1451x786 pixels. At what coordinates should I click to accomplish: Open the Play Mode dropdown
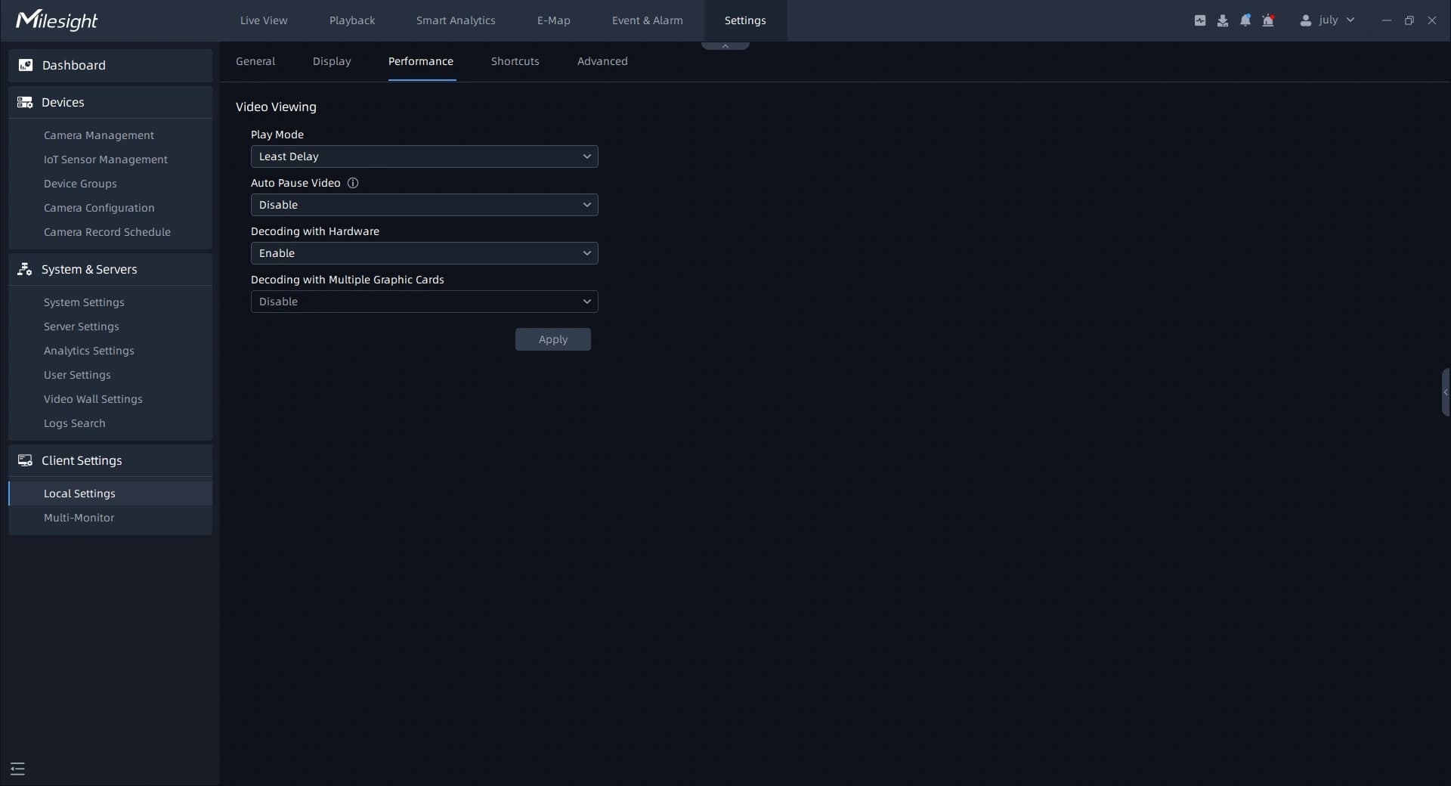(x=425, y=156)
